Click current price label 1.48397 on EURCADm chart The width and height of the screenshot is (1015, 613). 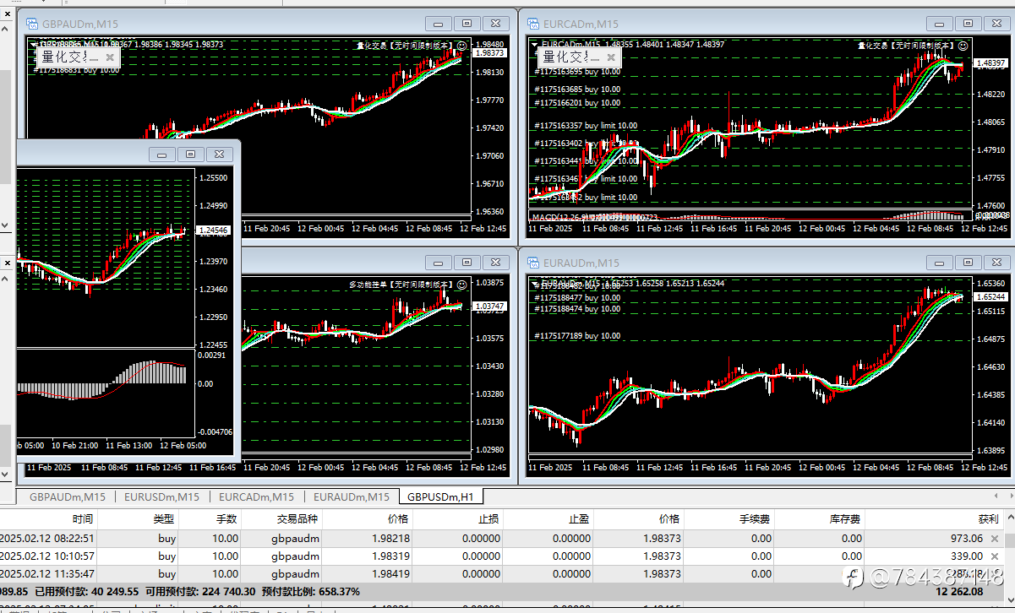point(991,63)
